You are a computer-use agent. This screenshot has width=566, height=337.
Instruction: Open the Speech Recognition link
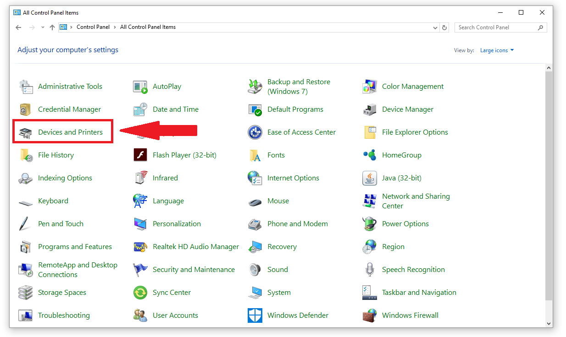point(413,270)
